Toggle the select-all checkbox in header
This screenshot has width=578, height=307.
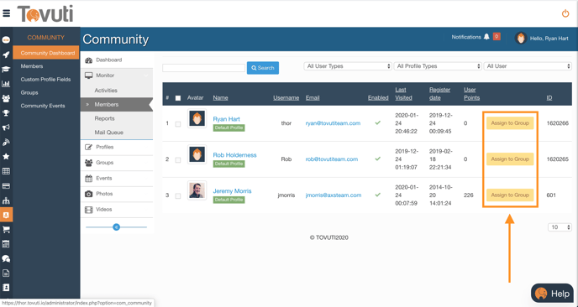point(178,98)
